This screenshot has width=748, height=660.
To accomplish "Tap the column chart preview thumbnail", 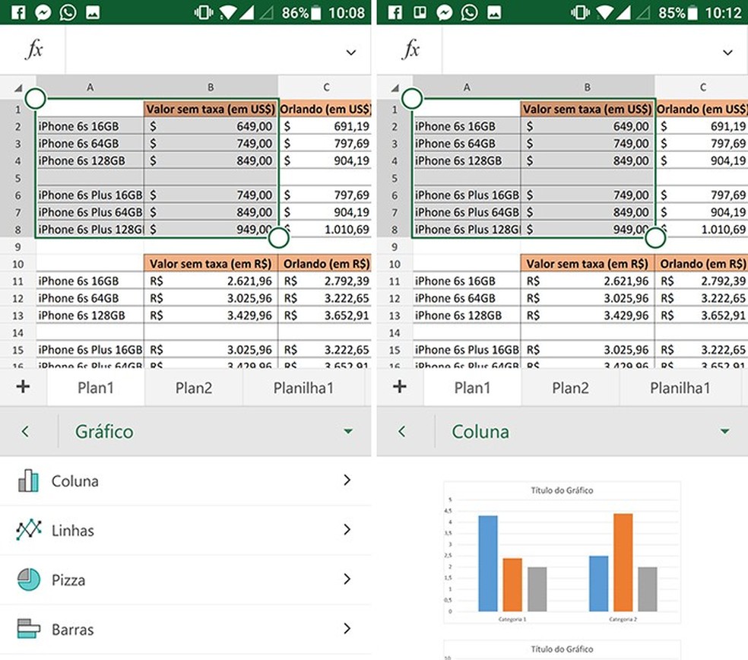I will (x=561, y=553).
